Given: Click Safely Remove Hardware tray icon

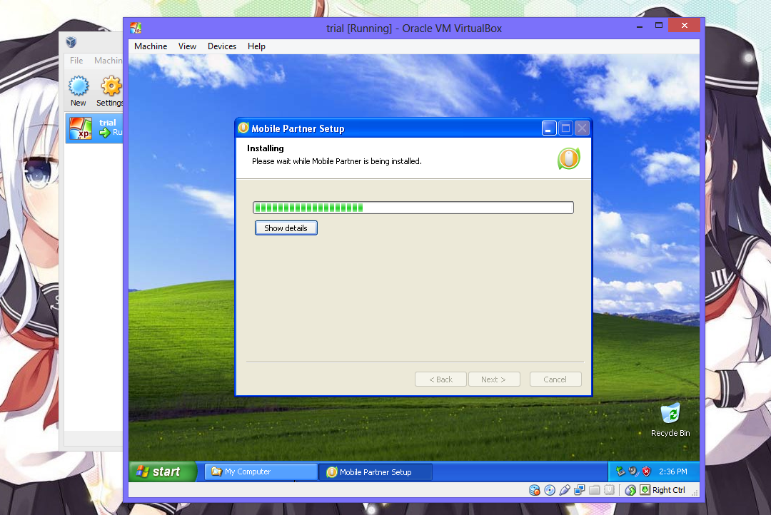Looking at the screenshot, I should 620,471.
